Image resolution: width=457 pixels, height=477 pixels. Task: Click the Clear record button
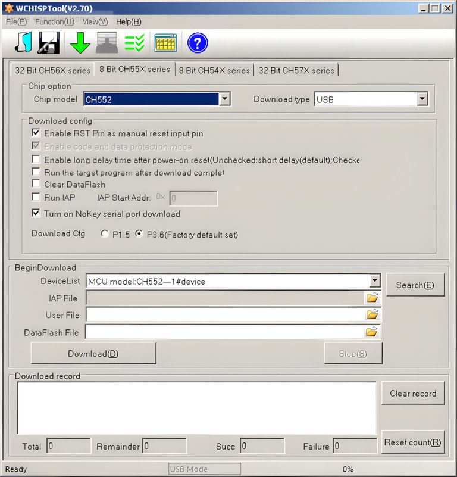413,393
